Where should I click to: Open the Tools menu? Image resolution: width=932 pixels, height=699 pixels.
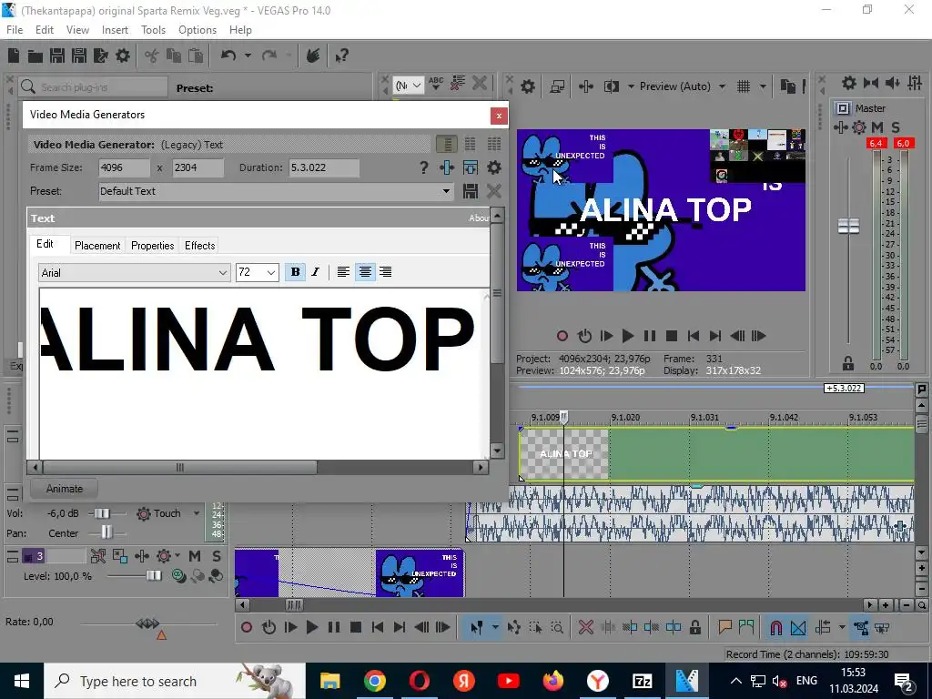pos(153,30)
